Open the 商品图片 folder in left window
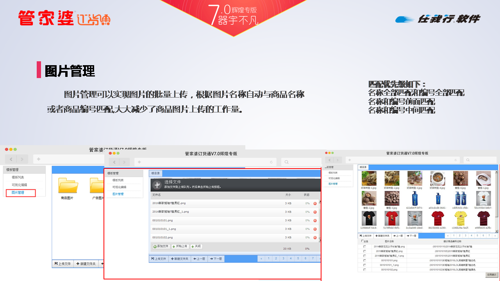This screenshot has width=500, height=281. (68, 185)
